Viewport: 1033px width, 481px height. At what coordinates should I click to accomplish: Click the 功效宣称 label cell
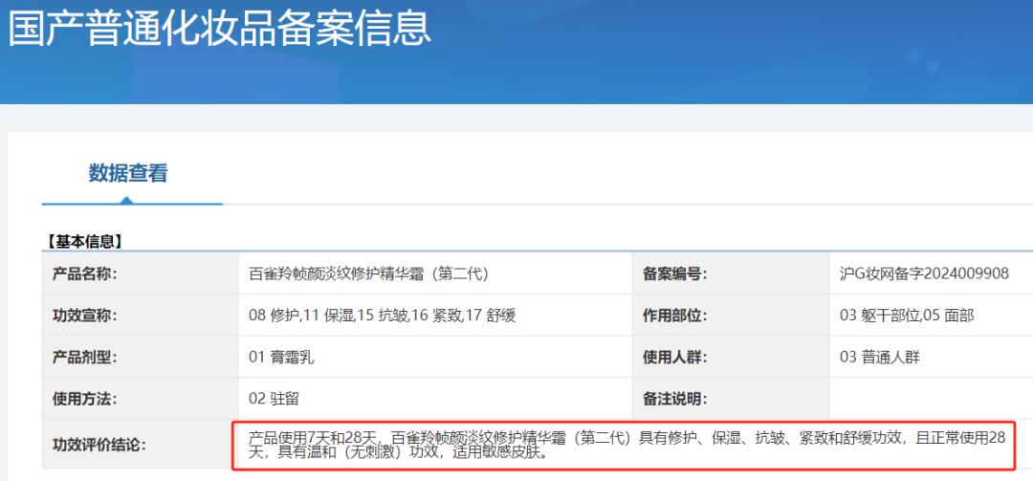(140, 315)
